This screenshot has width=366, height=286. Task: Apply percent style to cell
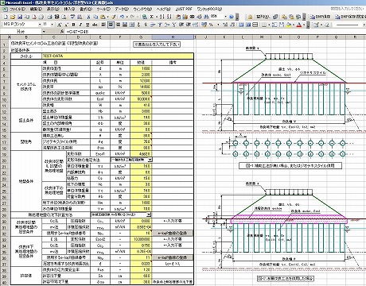click(x=211, y=25)
